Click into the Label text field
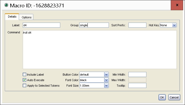Screen dimensions: 185x105 pos(41,25)
